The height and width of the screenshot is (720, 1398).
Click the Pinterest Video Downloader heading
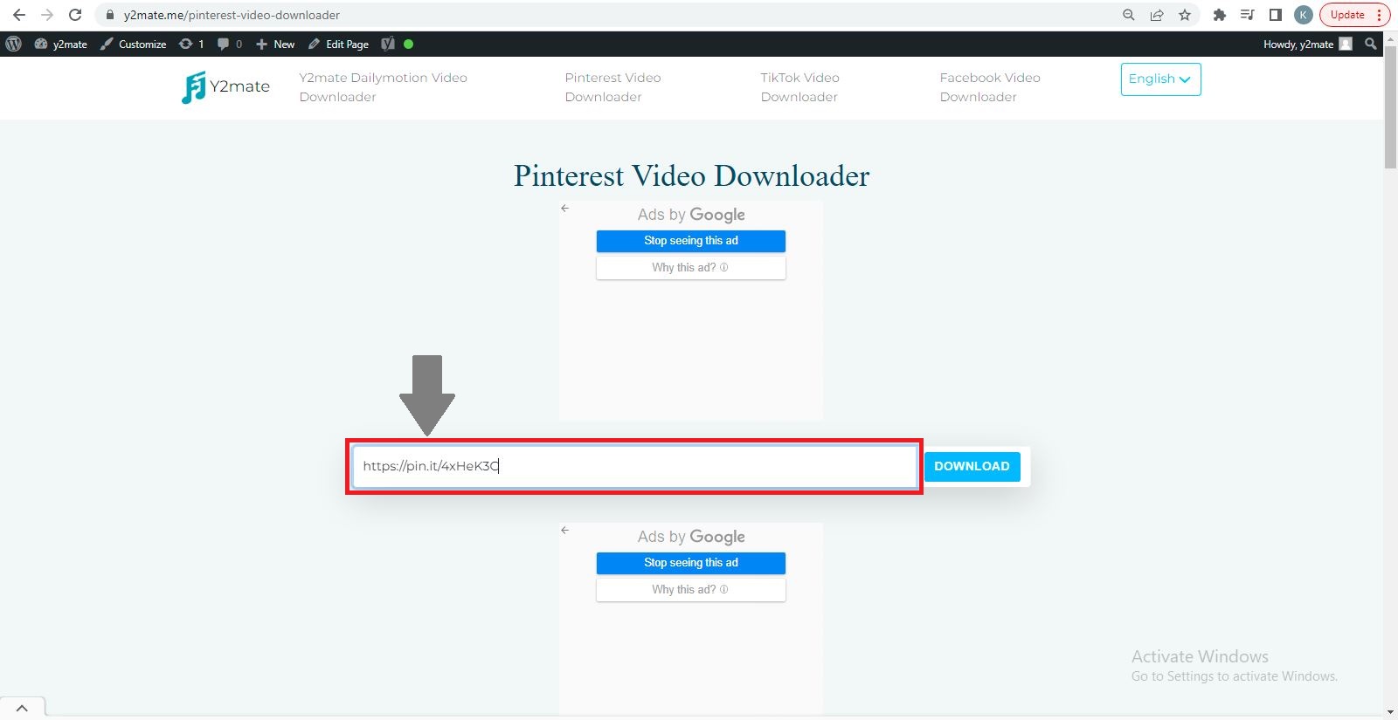691,176
